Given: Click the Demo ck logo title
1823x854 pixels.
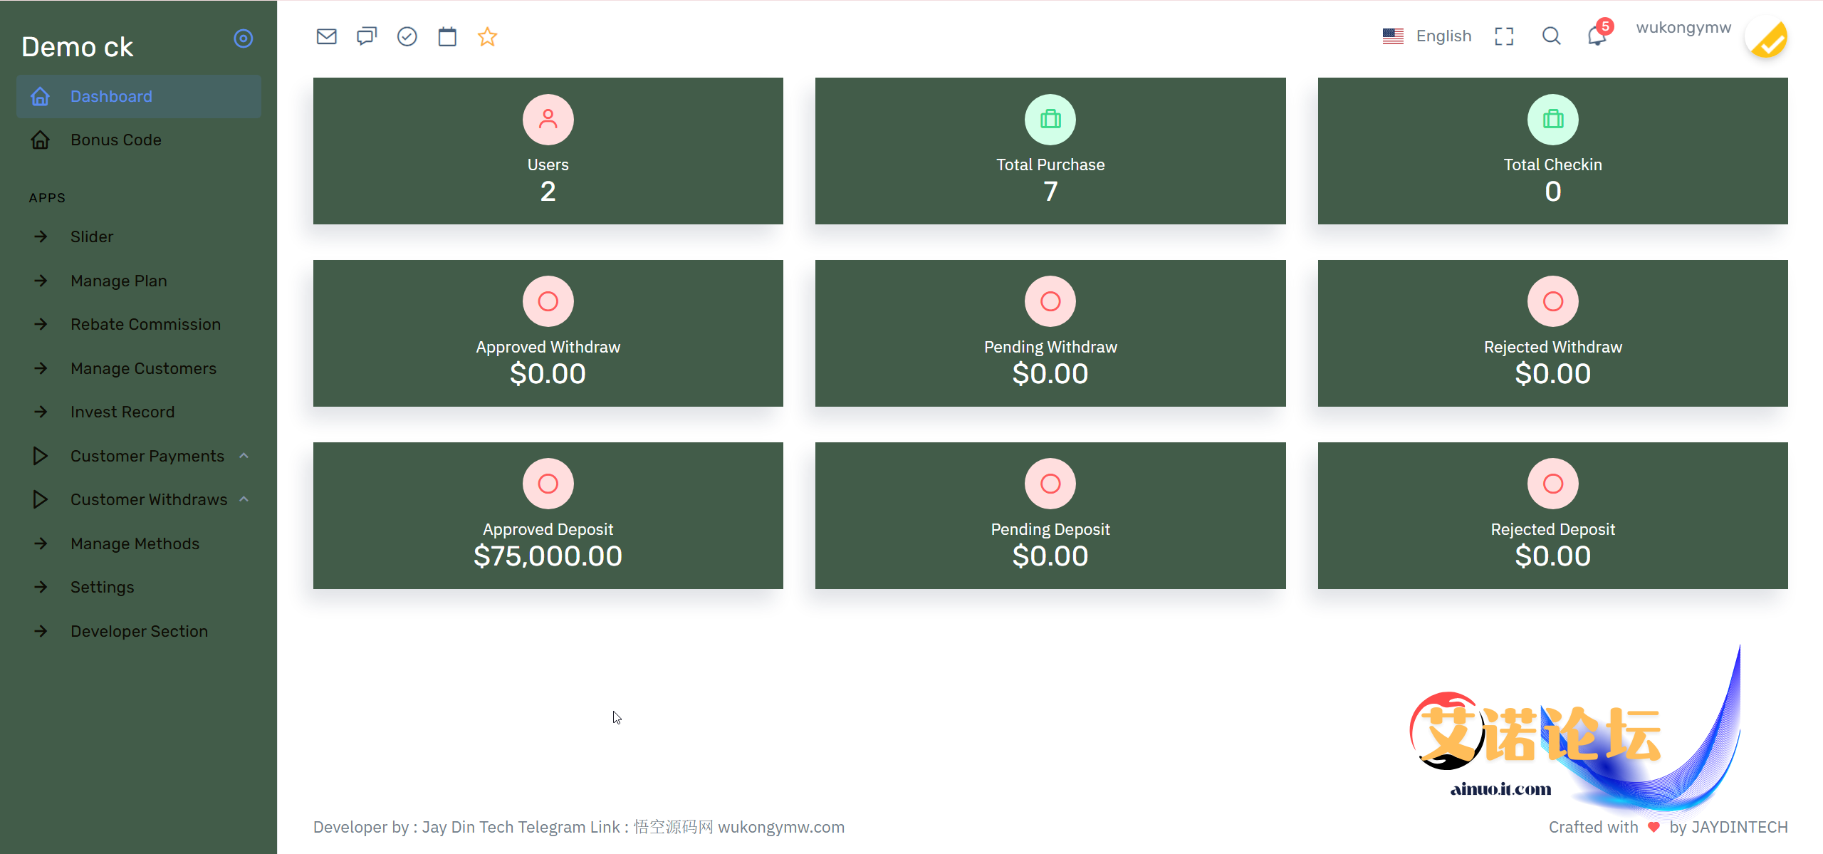Looking at the screenshot, I should (x=78, y=47).
